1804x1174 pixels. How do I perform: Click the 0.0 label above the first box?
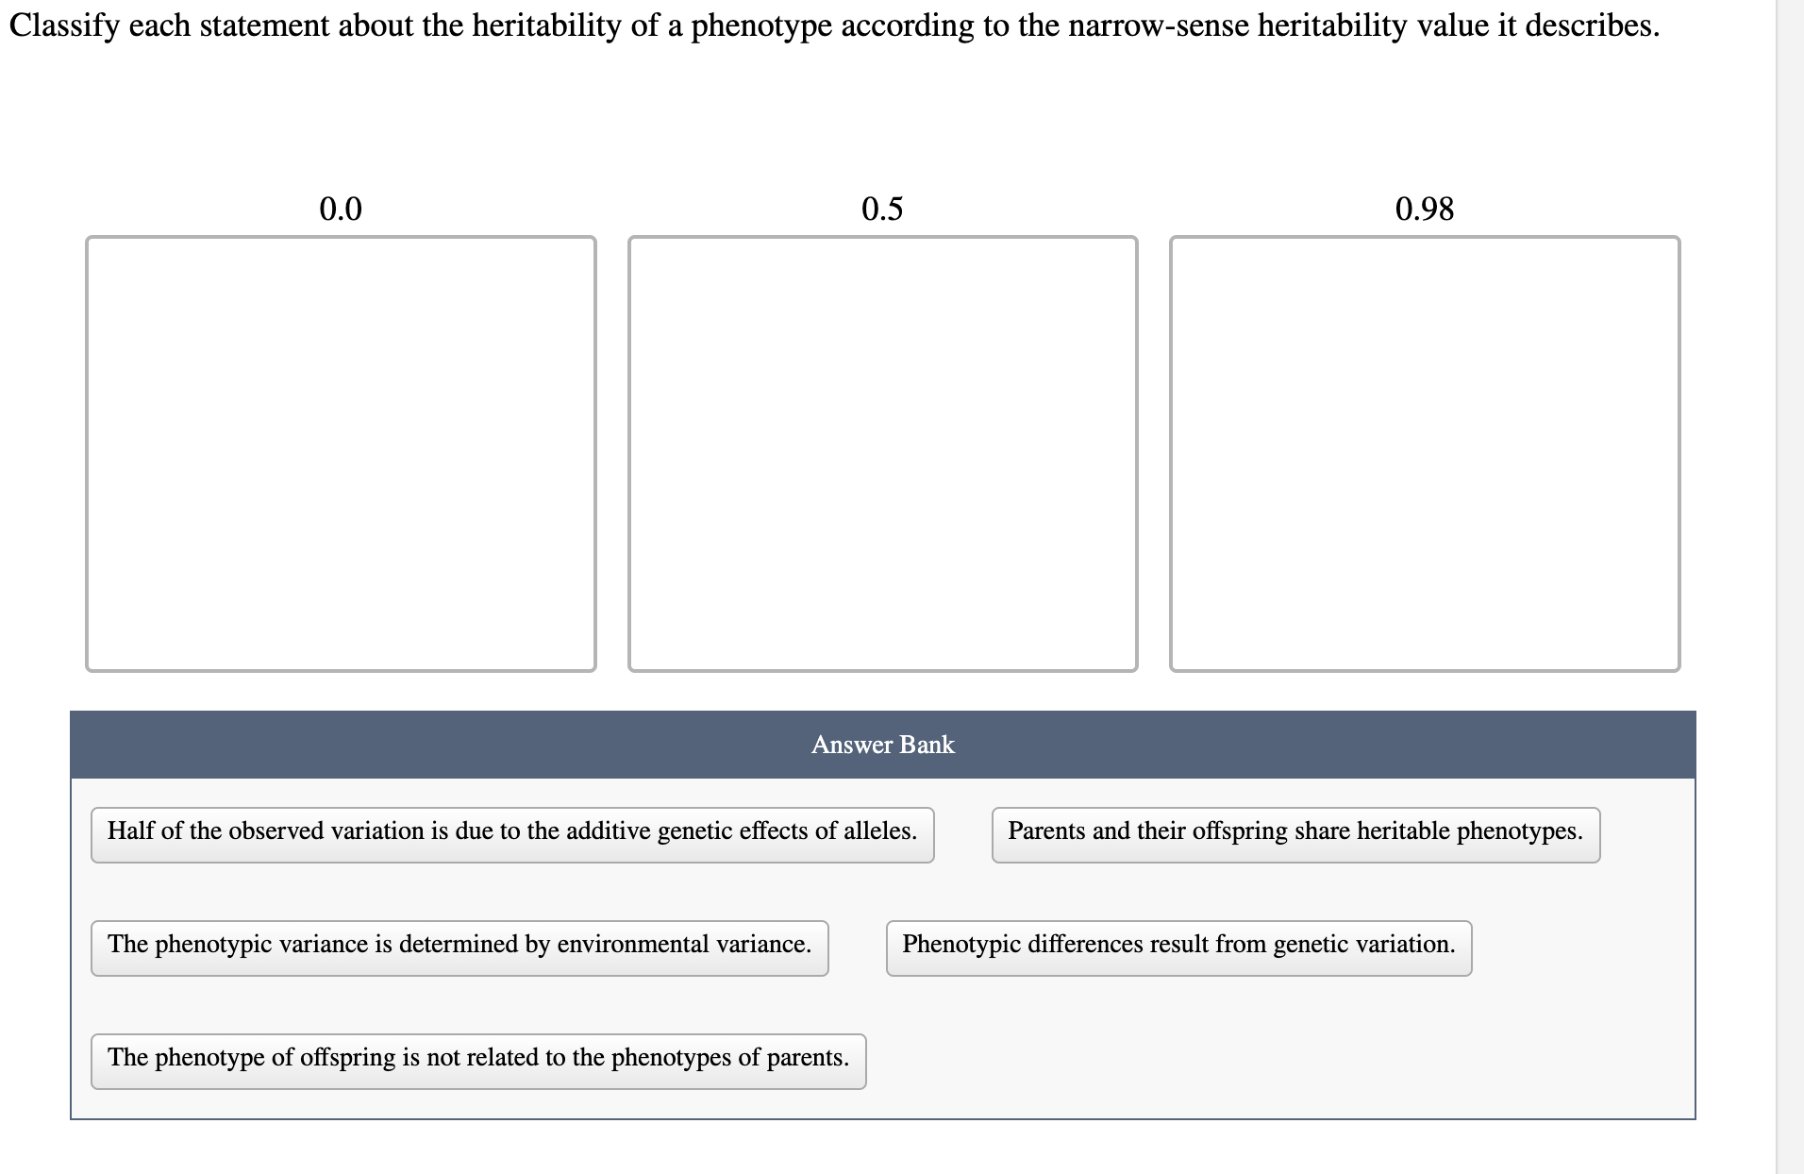[342, 210]
